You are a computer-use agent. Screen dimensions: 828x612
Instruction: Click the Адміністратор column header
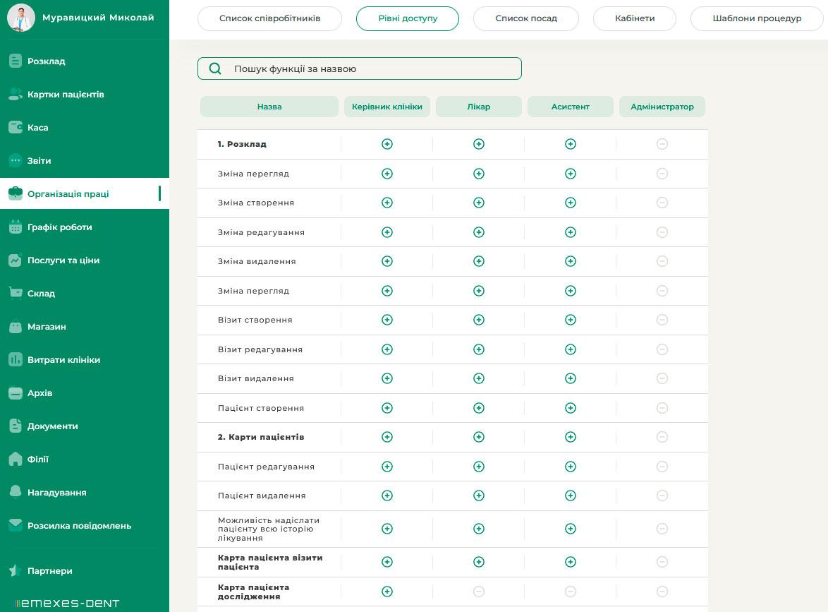click(x=662, y=107)
